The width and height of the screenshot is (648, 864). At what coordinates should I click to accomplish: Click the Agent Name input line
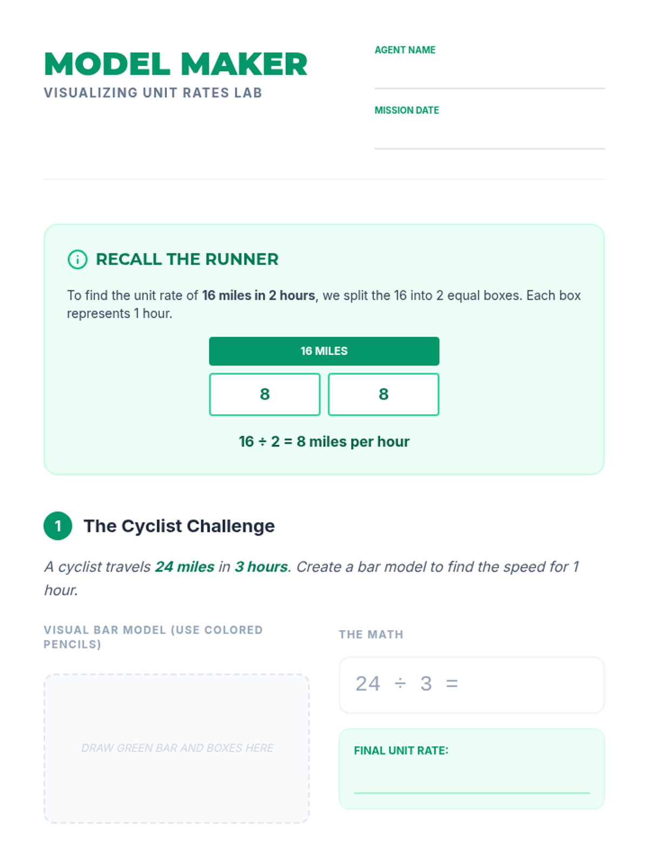click(x=489, y=76)
